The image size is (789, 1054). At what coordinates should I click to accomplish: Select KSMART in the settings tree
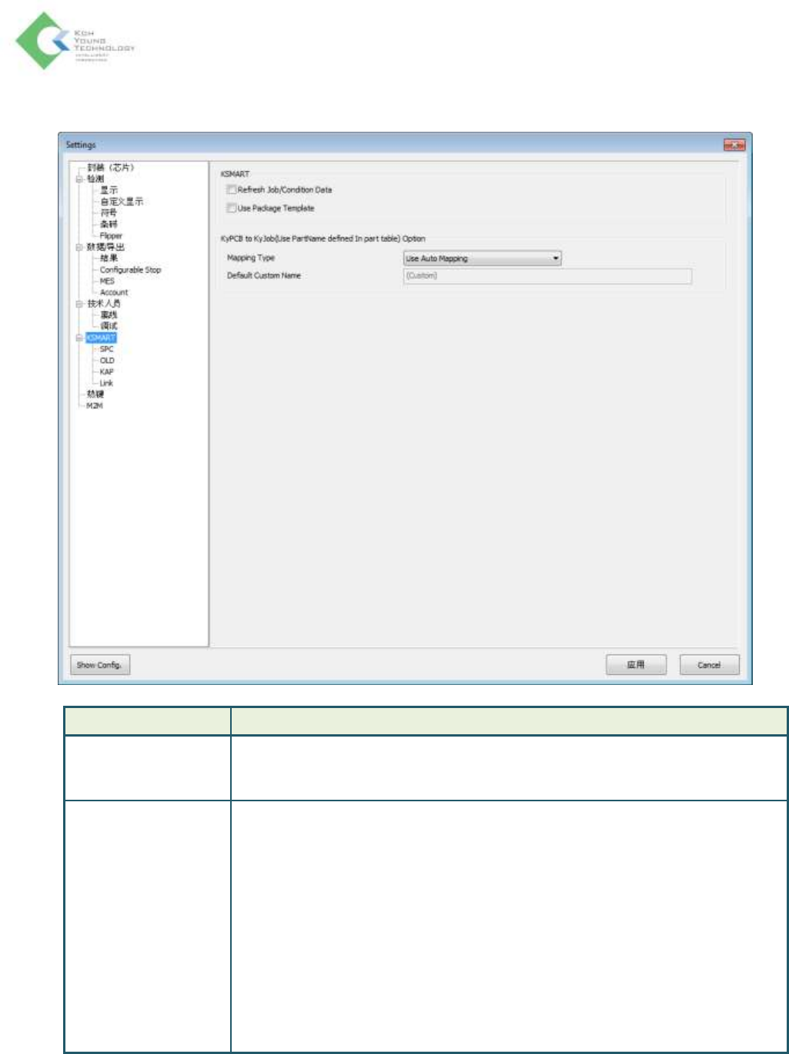tap(101, 338)
